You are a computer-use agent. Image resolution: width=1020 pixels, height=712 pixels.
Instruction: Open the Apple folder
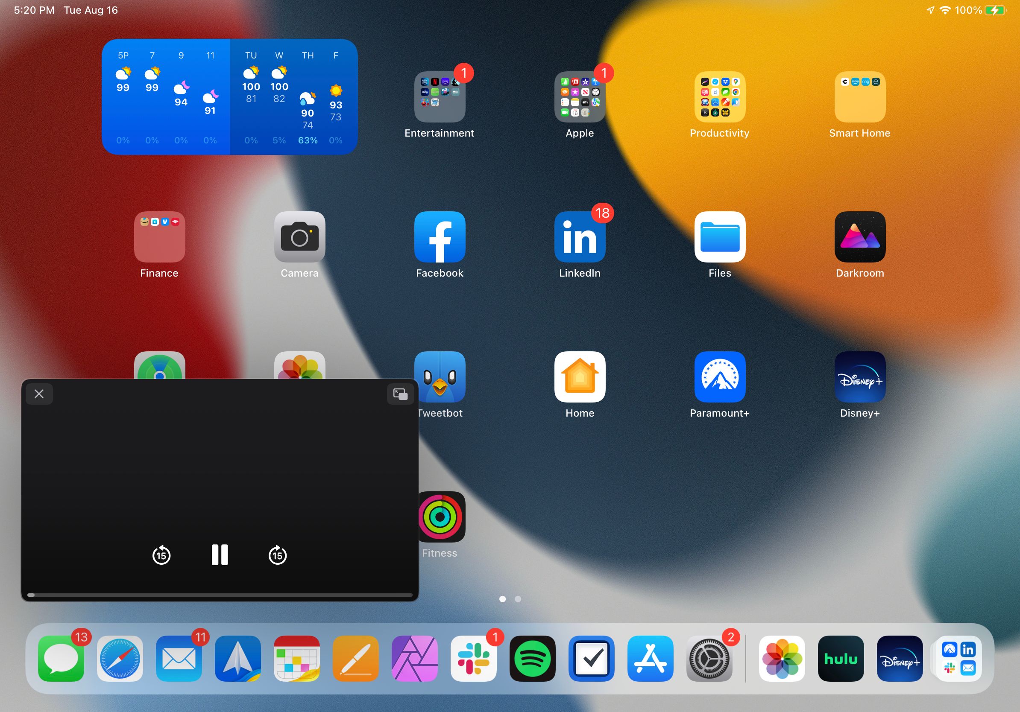pos(580,97)
